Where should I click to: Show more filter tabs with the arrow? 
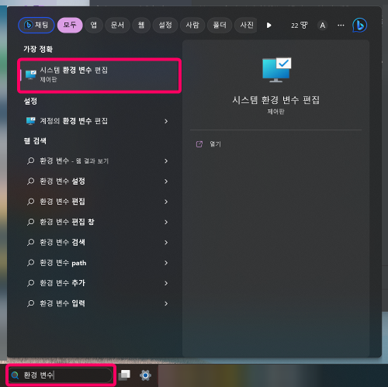pos(269,26)
